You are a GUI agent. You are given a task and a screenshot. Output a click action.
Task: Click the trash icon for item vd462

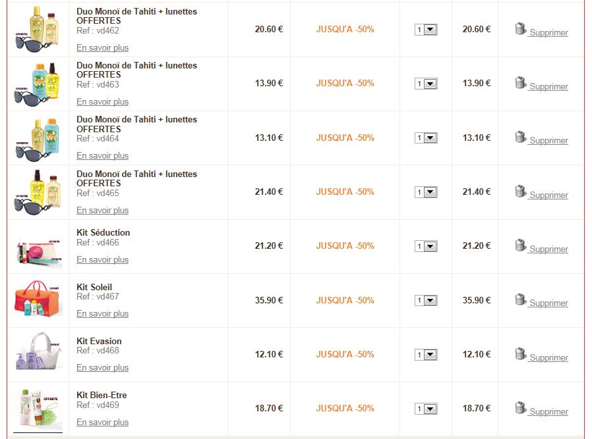tap(520, 29)
